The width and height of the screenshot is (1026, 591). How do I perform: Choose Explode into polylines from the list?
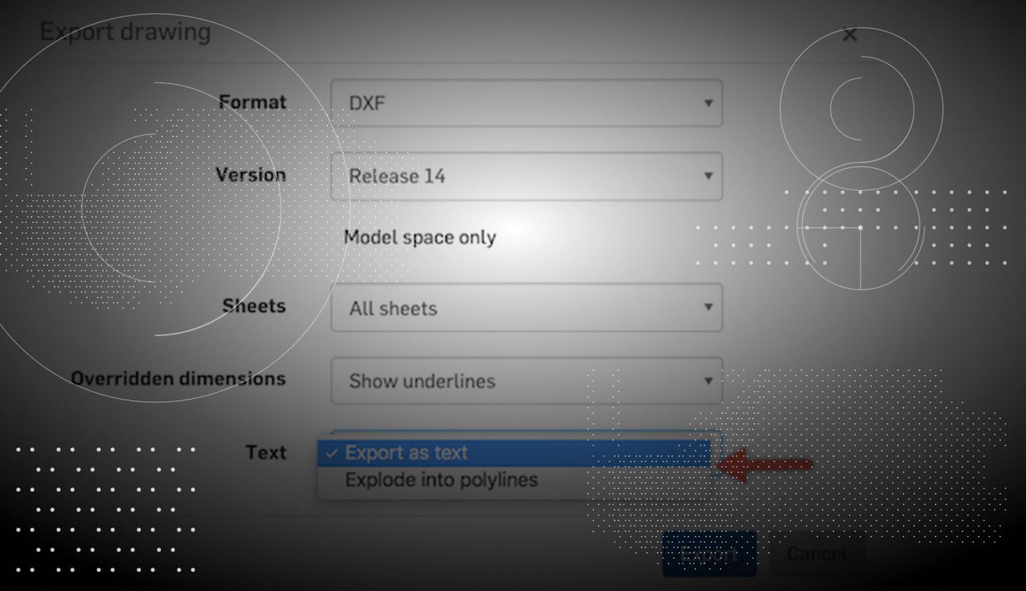tap(441, 480)
